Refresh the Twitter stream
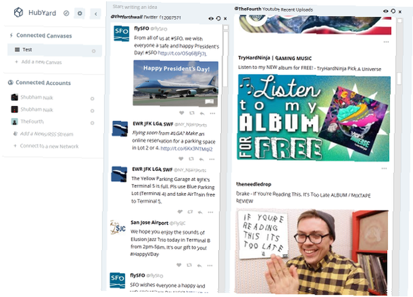 (218, 18)
